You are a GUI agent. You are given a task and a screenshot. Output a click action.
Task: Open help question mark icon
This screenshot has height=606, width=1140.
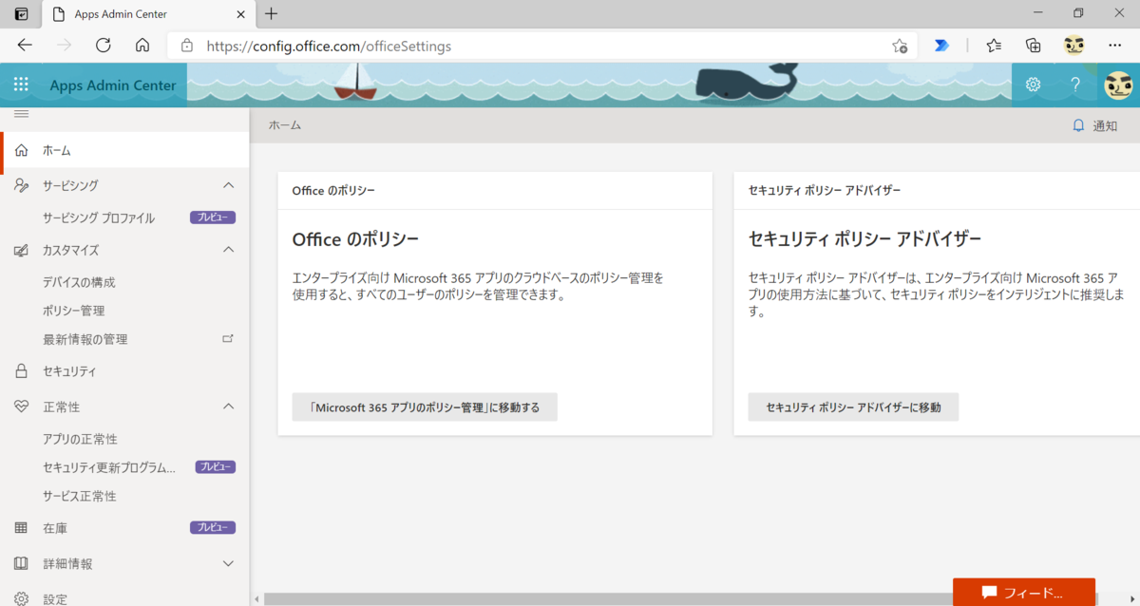pos(1075,85)
